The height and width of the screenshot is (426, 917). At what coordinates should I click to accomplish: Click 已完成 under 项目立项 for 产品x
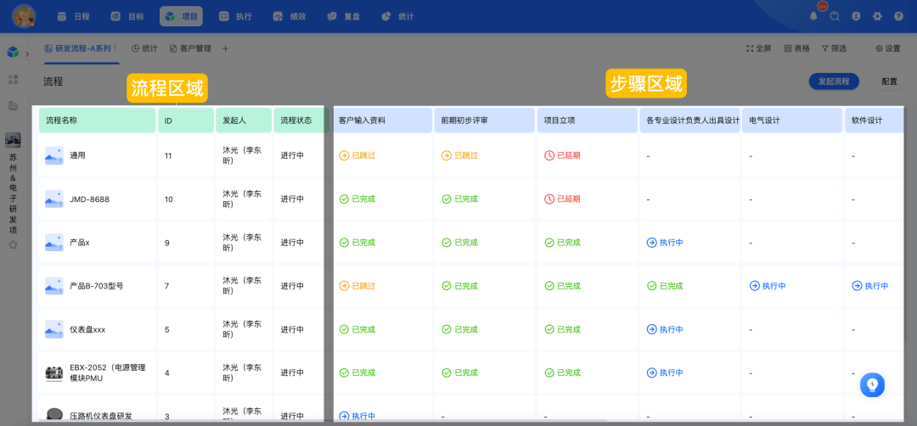(x=562, y=243)
